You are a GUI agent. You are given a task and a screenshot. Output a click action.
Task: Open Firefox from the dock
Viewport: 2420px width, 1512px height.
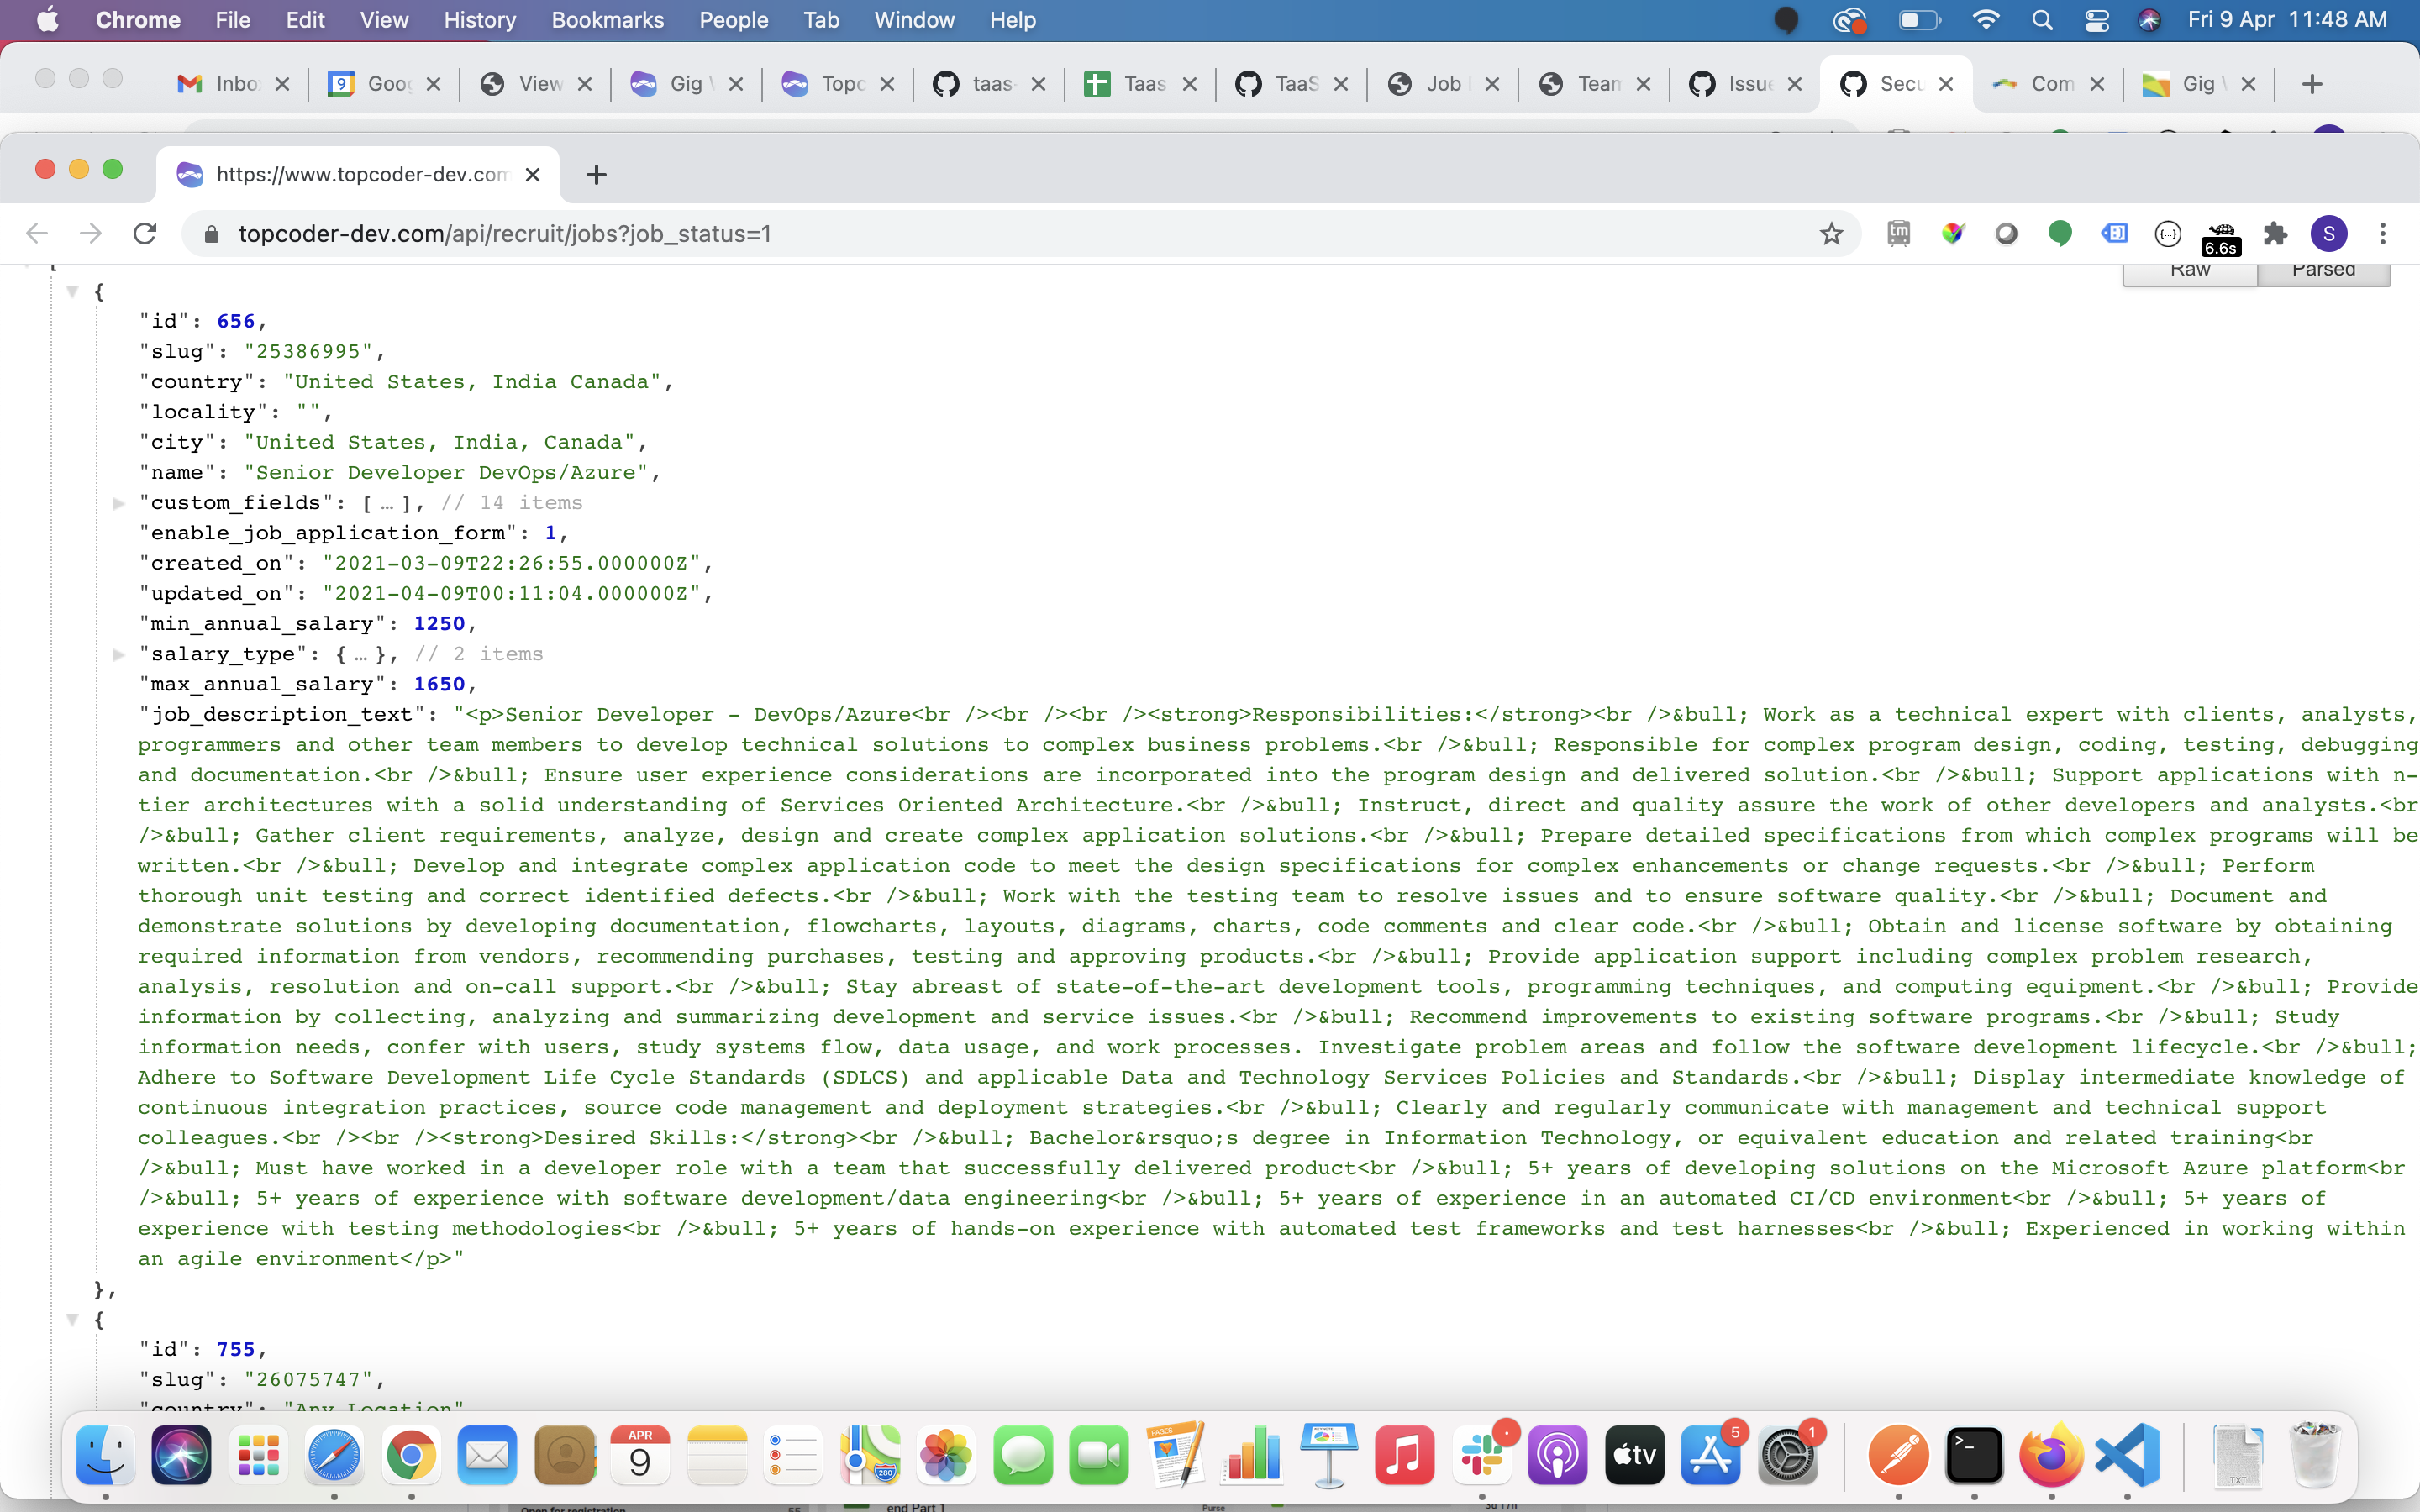point(2051,1455)
